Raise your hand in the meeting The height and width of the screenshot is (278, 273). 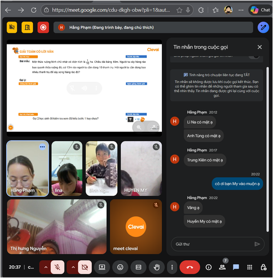157,267
